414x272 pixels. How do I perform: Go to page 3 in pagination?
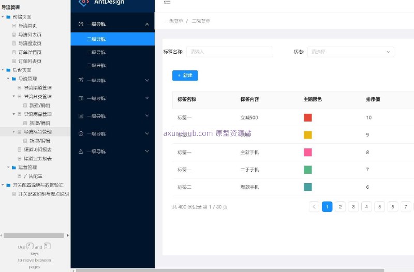coord(353,206)
